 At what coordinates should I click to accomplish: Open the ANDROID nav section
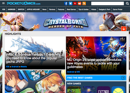click(11, 9)
